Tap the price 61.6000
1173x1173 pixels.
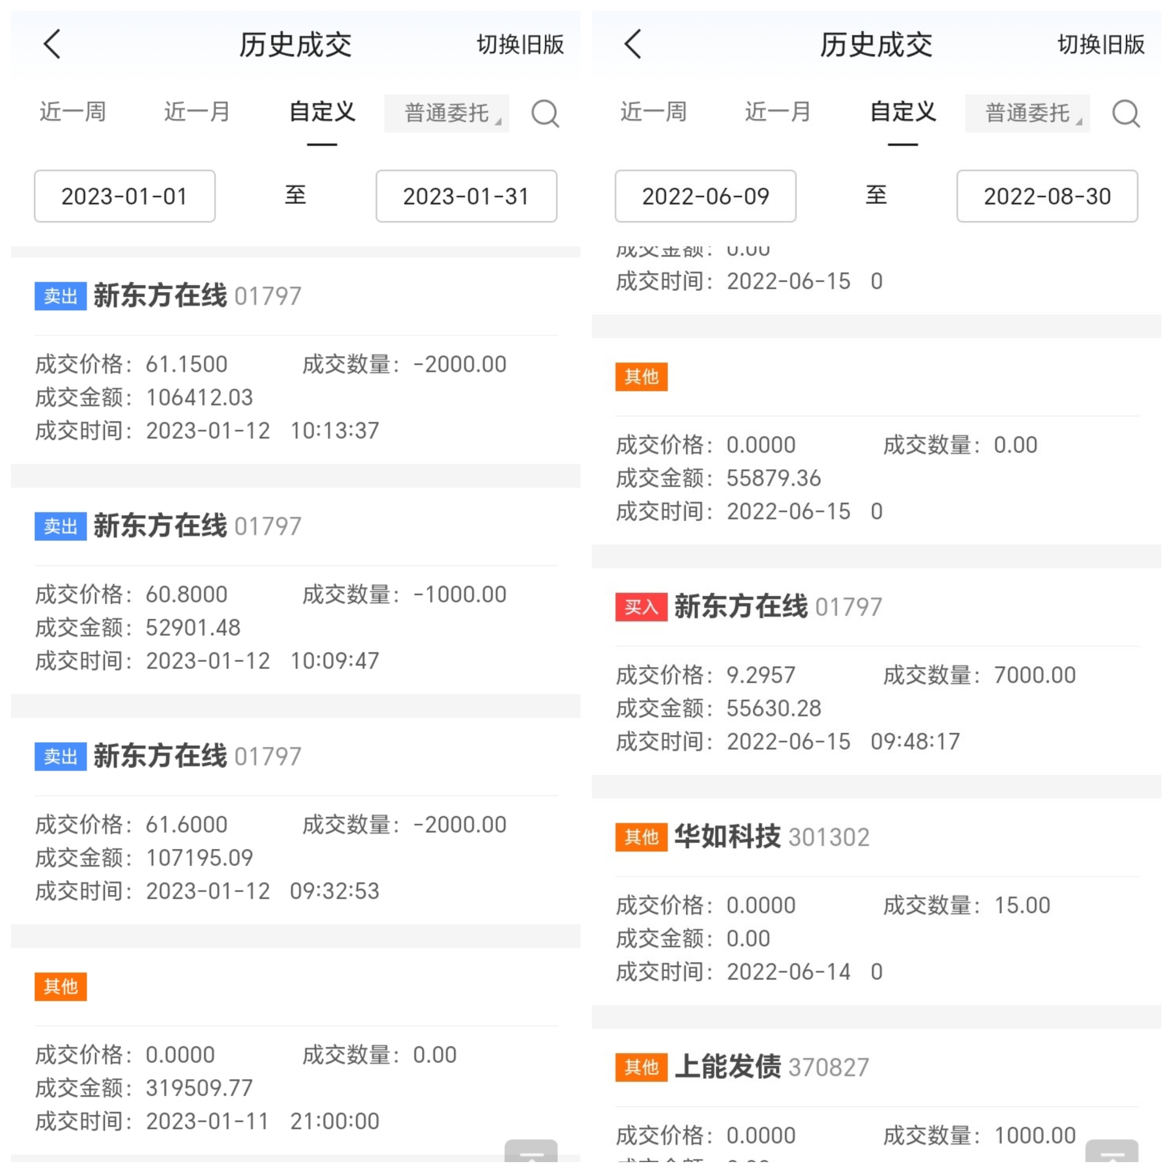pos(186,825)
